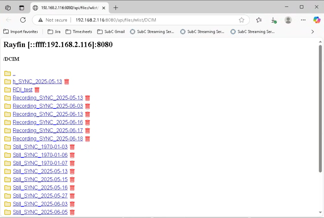Click the browser profile avatar
This screenshot has width=324, height=218.
pyautogui.click(x=288, y=20)
